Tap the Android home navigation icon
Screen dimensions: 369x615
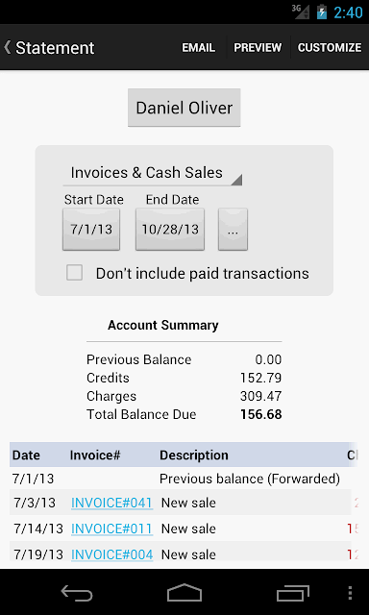click(x=184, y=593)
